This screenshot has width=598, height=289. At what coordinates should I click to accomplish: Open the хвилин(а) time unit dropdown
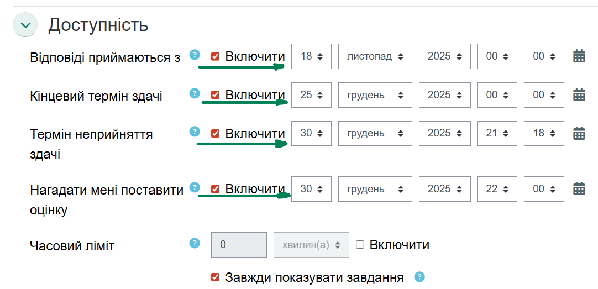[x=311, y=245]
